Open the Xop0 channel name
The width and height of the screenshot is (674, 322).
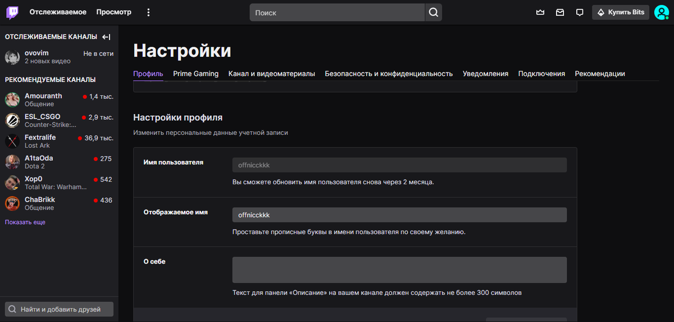tap(33, 179)
